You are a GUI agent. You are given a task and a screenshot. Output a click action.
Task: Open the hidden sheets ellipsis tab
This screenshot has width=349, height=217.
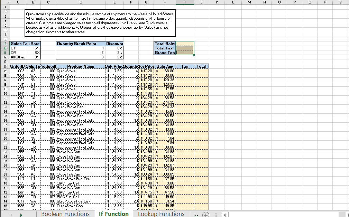click(196, 214)
